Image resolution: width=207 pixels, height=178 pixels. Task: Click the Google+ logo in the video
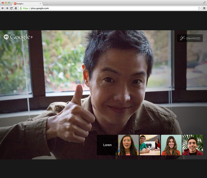pos(18,37)
